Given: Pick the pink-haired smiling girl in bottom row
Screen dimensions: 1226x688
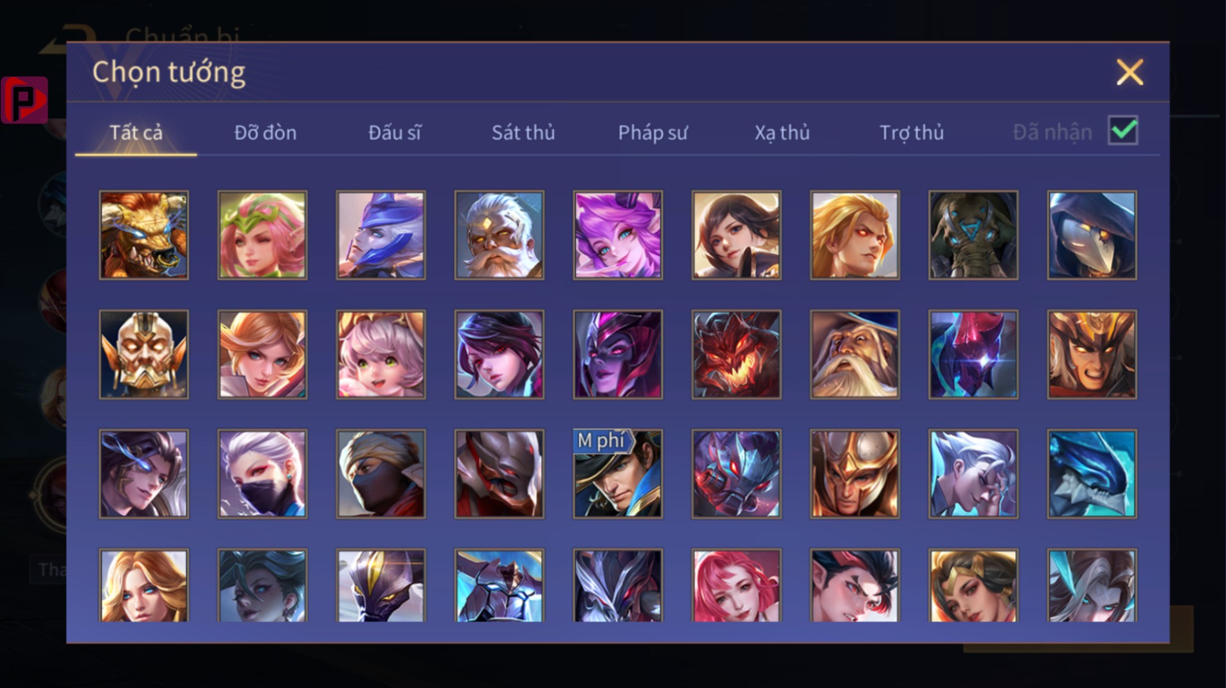Looking at the screenshot, I should point(736,585).
